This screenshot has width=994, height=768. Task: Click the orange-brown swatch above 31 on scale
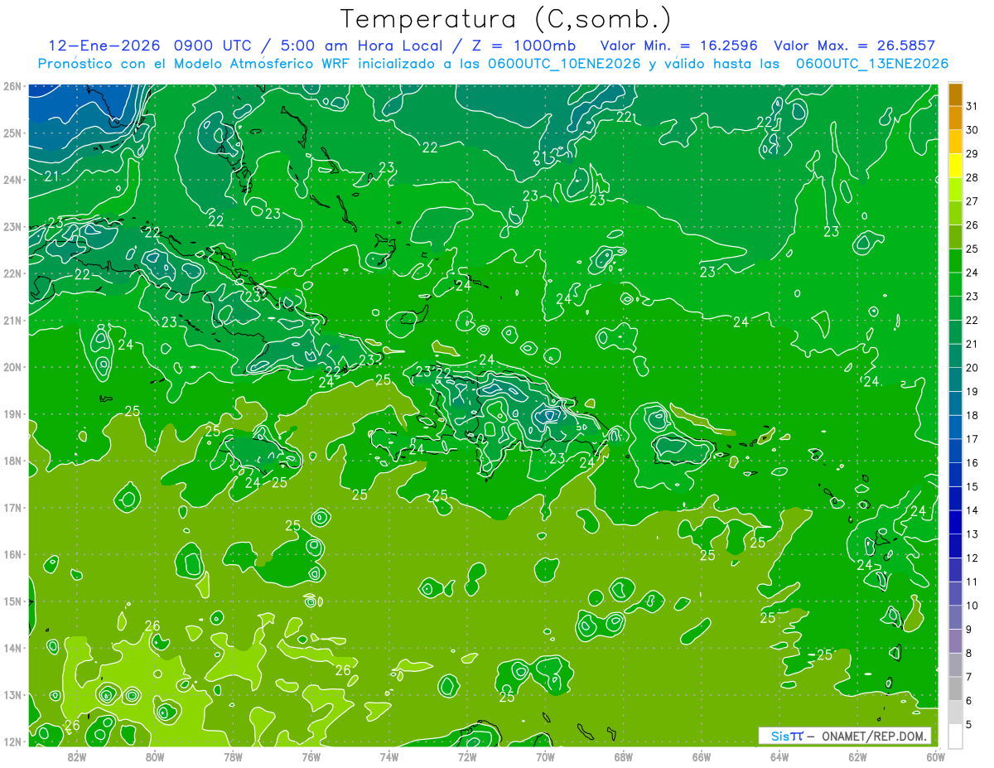(x=955, y=94)
